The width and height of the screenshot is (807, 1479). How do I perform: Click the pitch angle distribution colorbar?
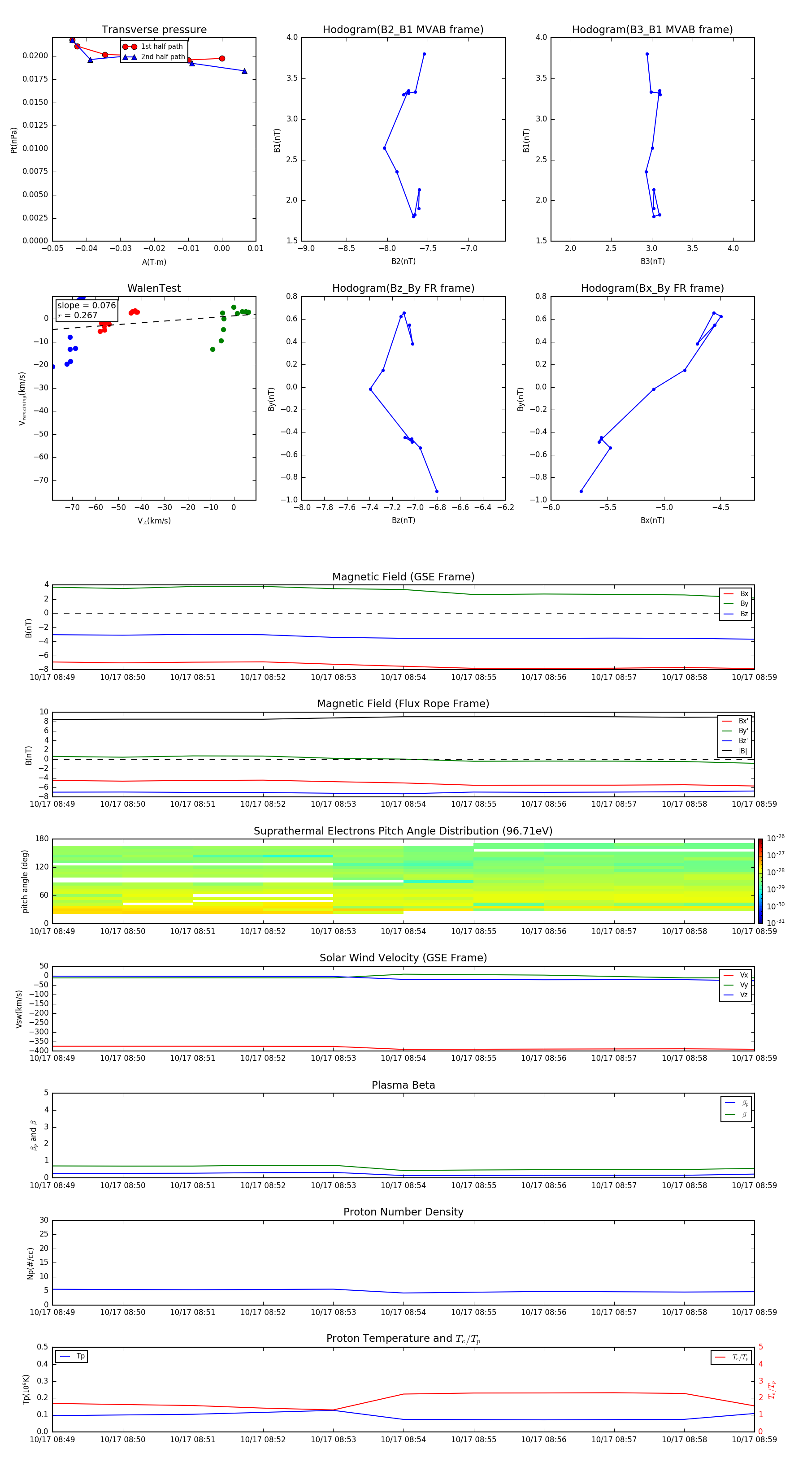760,881
